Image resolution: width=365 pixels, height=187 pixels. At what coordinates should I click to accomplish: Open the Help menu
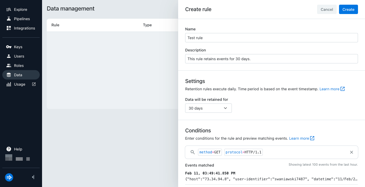coord(14,149)
